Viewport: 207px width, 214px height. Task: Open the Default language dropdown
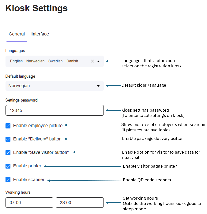(98, 86)
